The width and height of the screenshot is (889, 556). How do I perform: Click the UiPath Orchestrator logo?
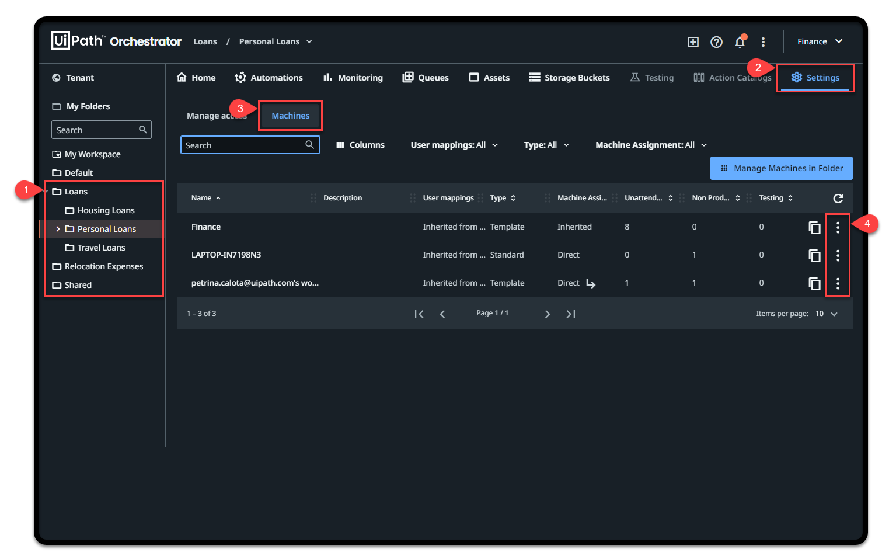(x=116, y=41)
